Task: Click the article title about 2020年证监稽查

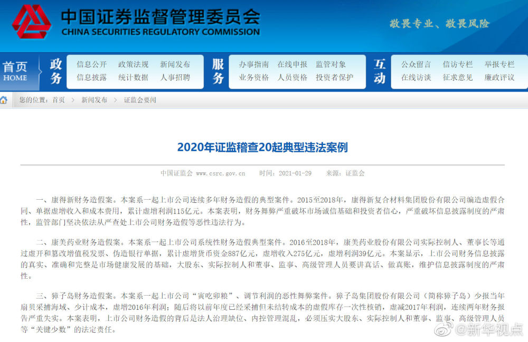Action: pos(262,147)
